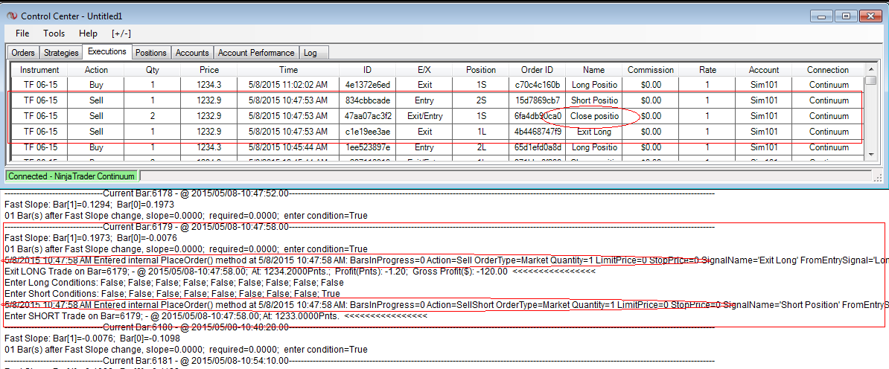Click the Exit/Entry cell
The image size is (889, 369).
click(x=424, y=116)
